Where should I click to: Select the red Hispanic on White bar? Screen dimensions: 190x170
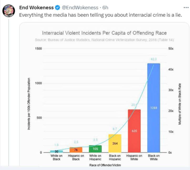pyautogui.click(x=134, y=131)
